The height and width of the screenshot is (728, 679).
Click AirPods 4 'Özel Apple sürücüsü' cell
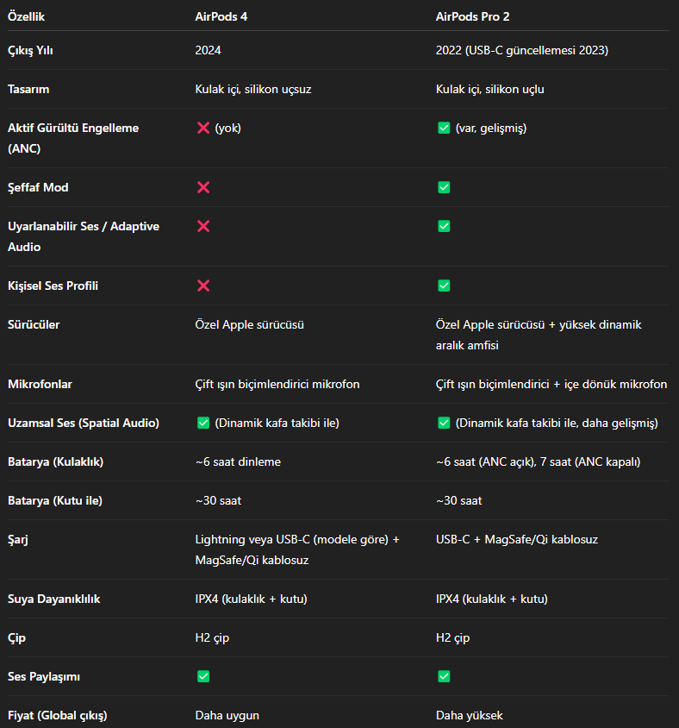click(x=250, y=324)
